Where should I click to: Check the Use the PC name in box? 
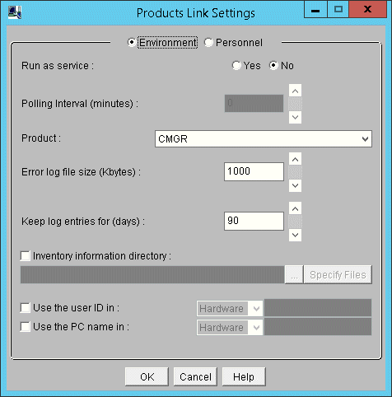26,327
